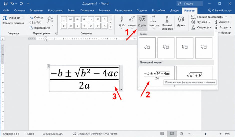Screen dimensions: 235x137
Task: Open the Інтеграл menu
Action: click(x=154, y=22)
